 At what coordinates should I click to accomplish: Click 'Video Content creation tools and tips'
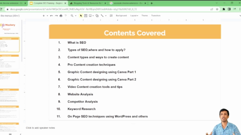coord(95,87)
